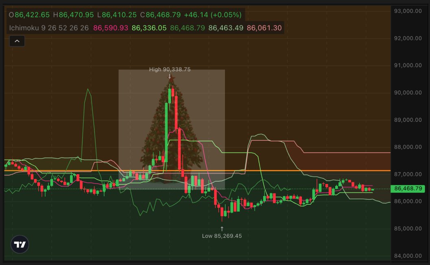430x265 pixels.
Task: Collapse the legend using the up-chevron
Action: click(17, 41)
